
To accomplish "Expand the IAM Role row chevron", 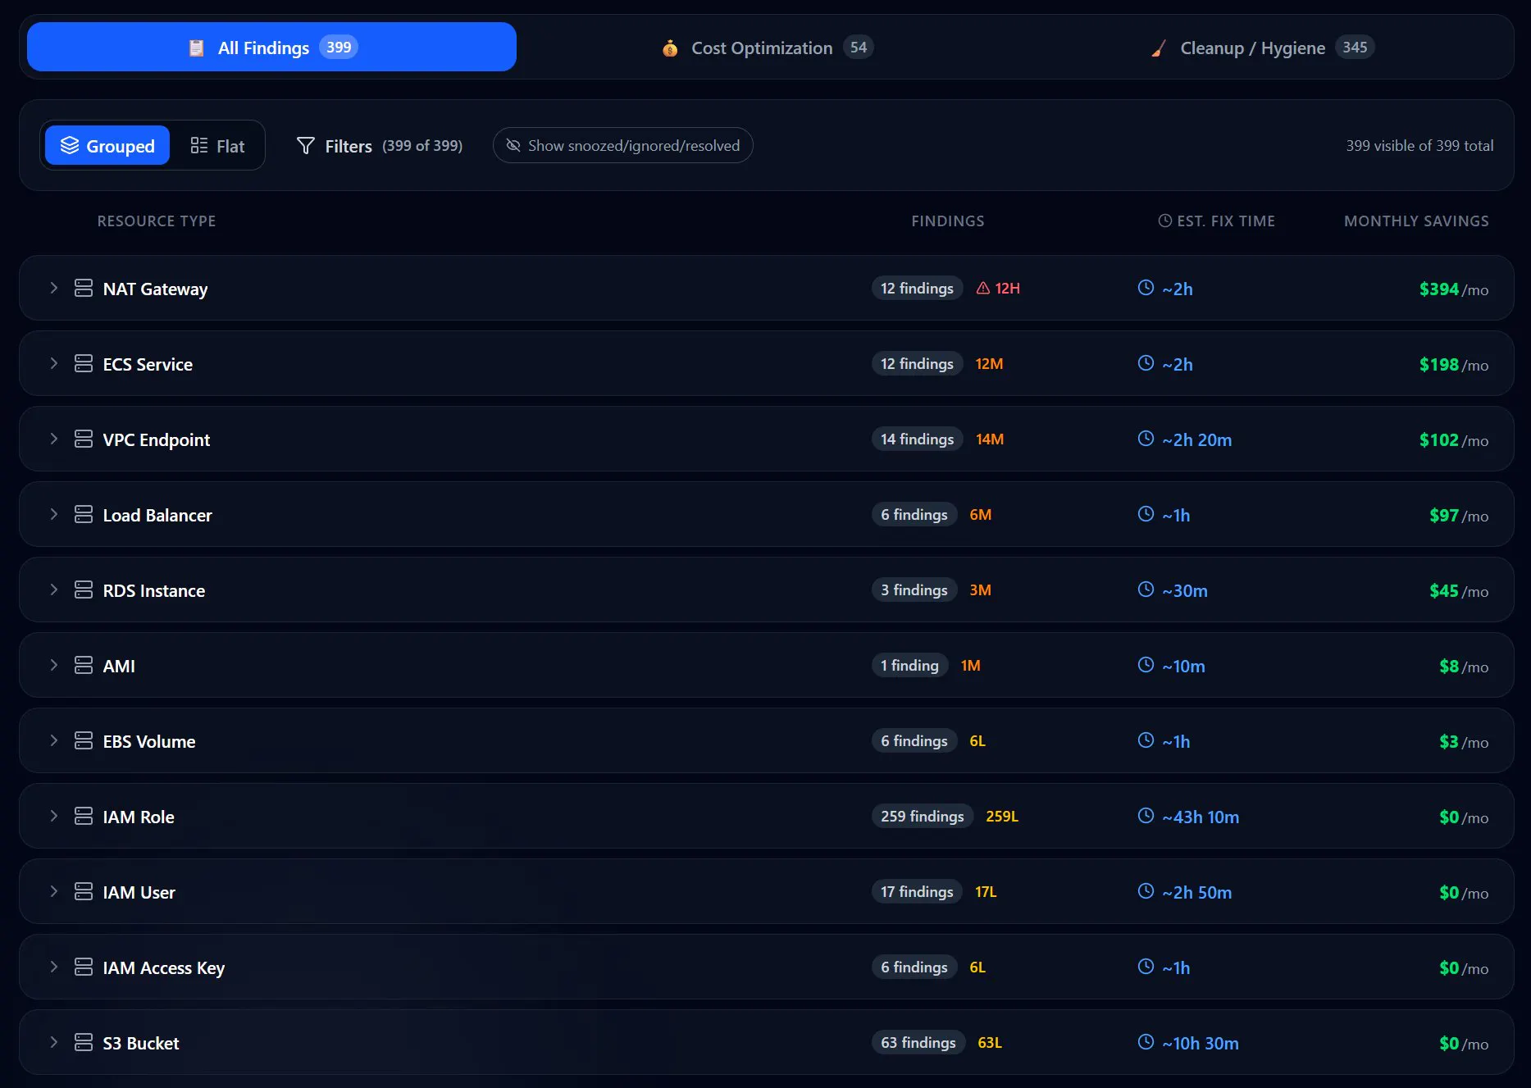I will pos(54,816).
